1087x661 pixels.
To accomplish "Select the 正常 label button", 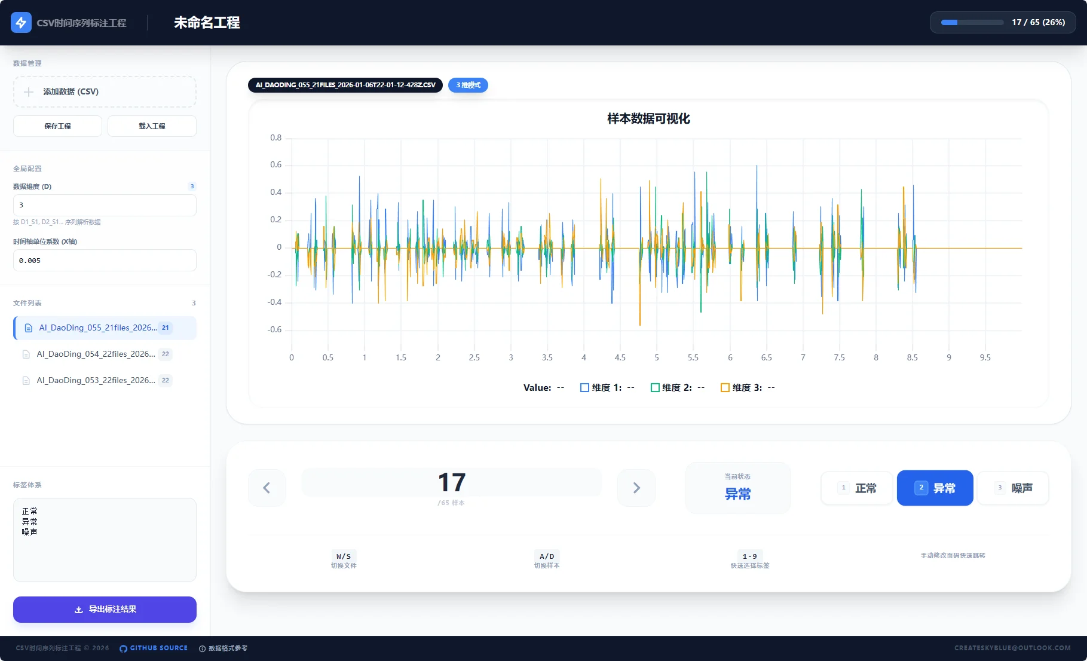I will [x=857, y=488].
